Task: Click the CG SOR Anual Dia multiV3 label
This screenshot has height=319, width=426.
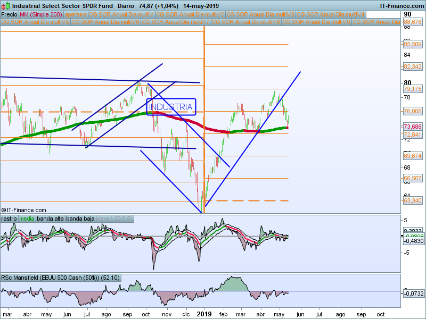Action: coord(260,14)
